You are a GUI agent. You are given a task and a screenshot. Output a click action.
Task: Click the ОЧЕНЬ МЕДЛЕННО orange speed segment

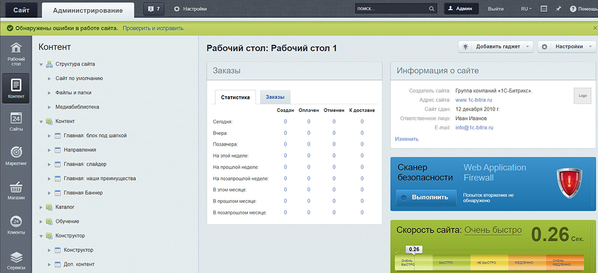[564, 263]
